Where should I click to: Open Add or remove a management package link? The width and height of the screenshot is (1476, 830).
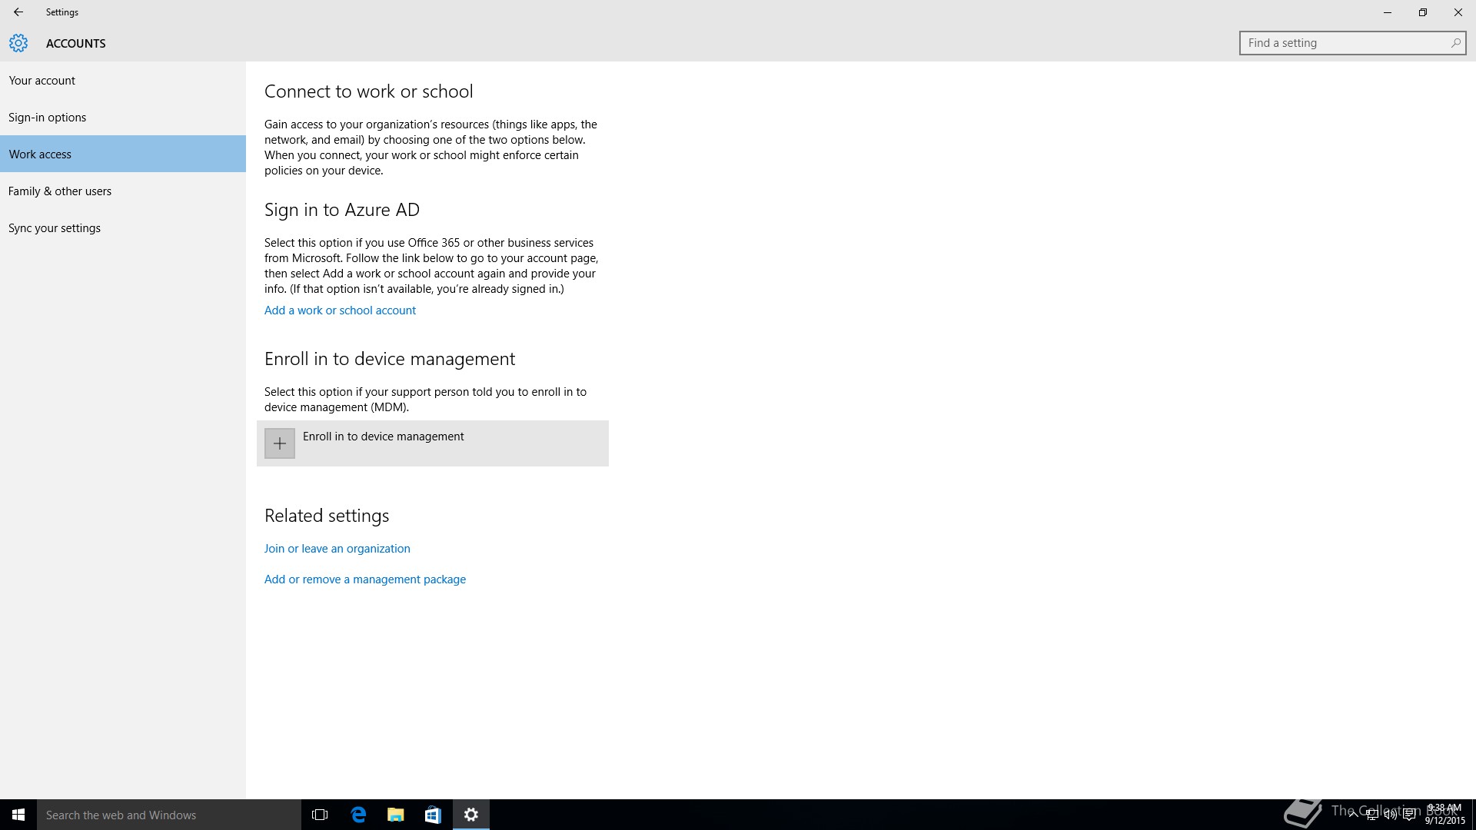(365, 579)
